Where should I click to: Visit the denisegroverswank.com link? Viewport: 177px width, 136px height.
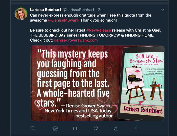[76, 40]
